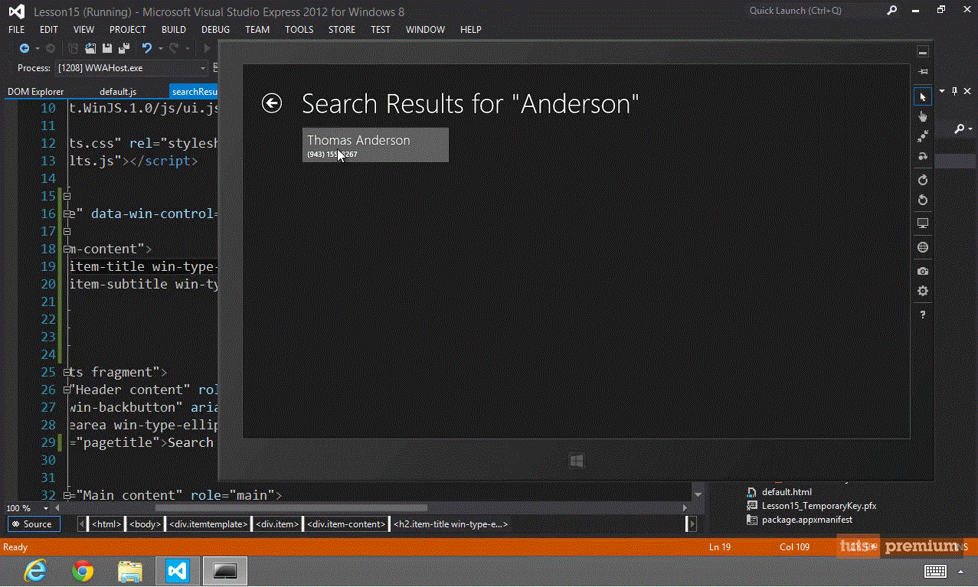The height and width of the screenshot is (587, 978).
Task: Rotate simulator counterclockwise
Action: 923,200
